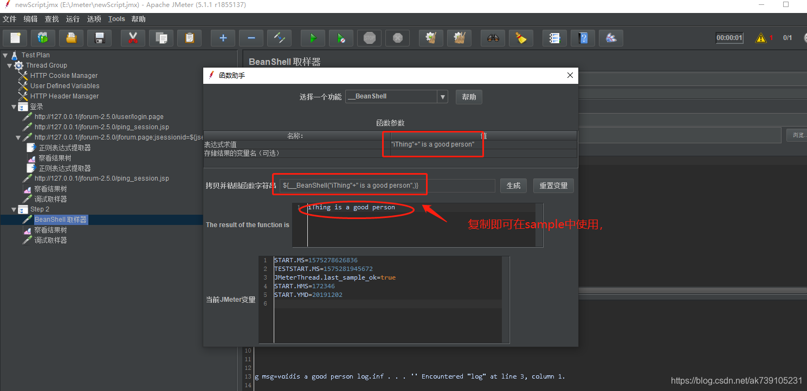Click Start no pauses icon
Image resolution: width=807 pixels, height=391 pixels.
(x=341, y=38)
